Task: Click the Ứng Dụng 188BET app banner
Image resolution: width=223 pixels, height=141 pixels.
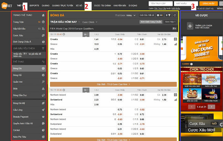Action: pos(201,49)
